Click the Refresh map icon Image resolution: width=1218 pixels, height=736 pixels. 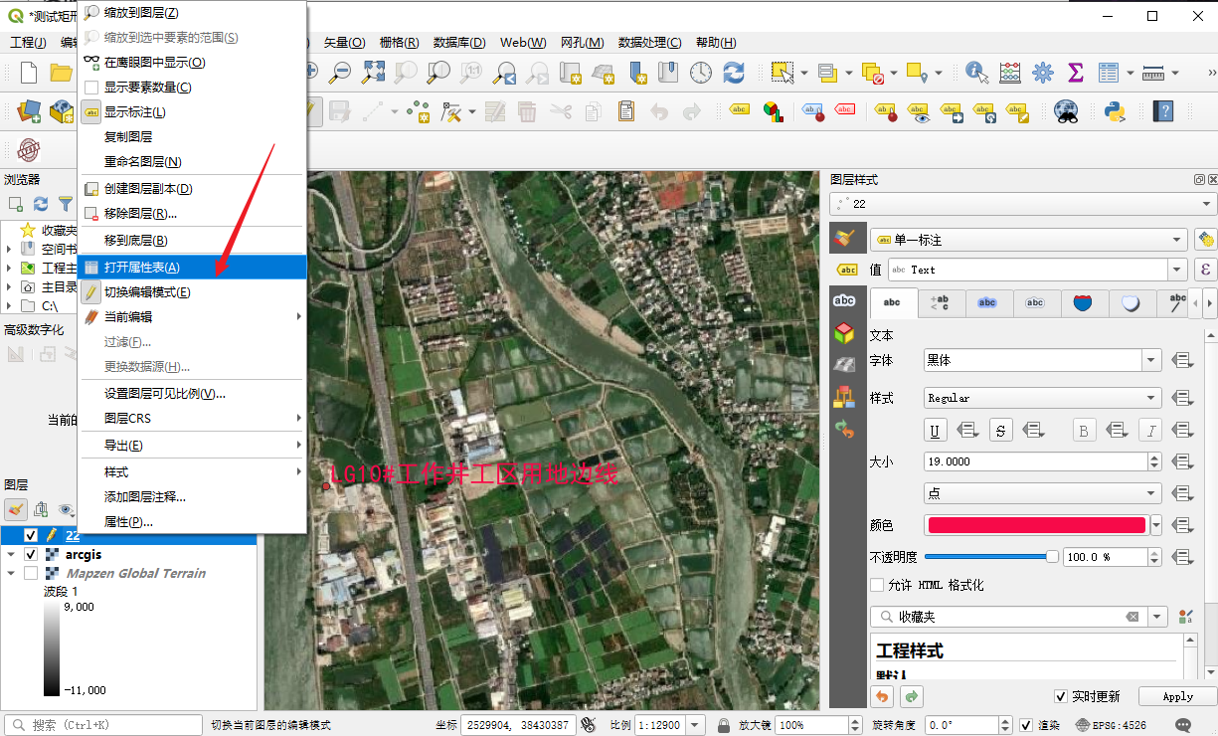(734, 73)
